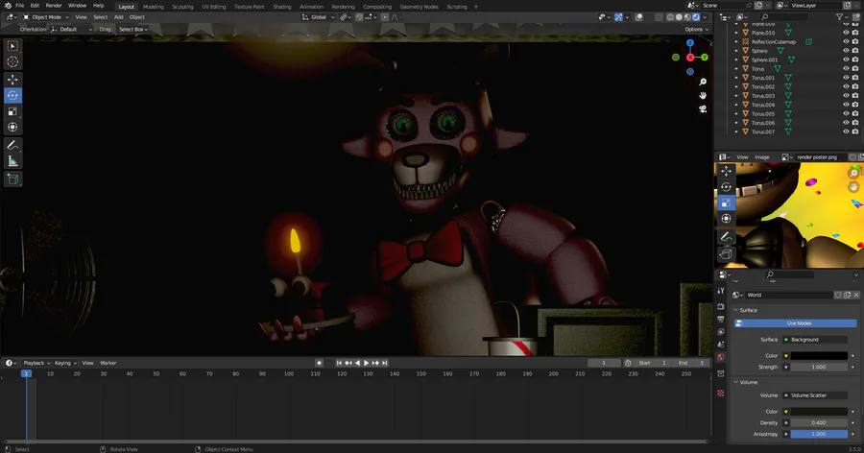The width and height of the screenshot is (864, 453).
Task: Click the Blender logo menu icon
Action: (7, 6)
